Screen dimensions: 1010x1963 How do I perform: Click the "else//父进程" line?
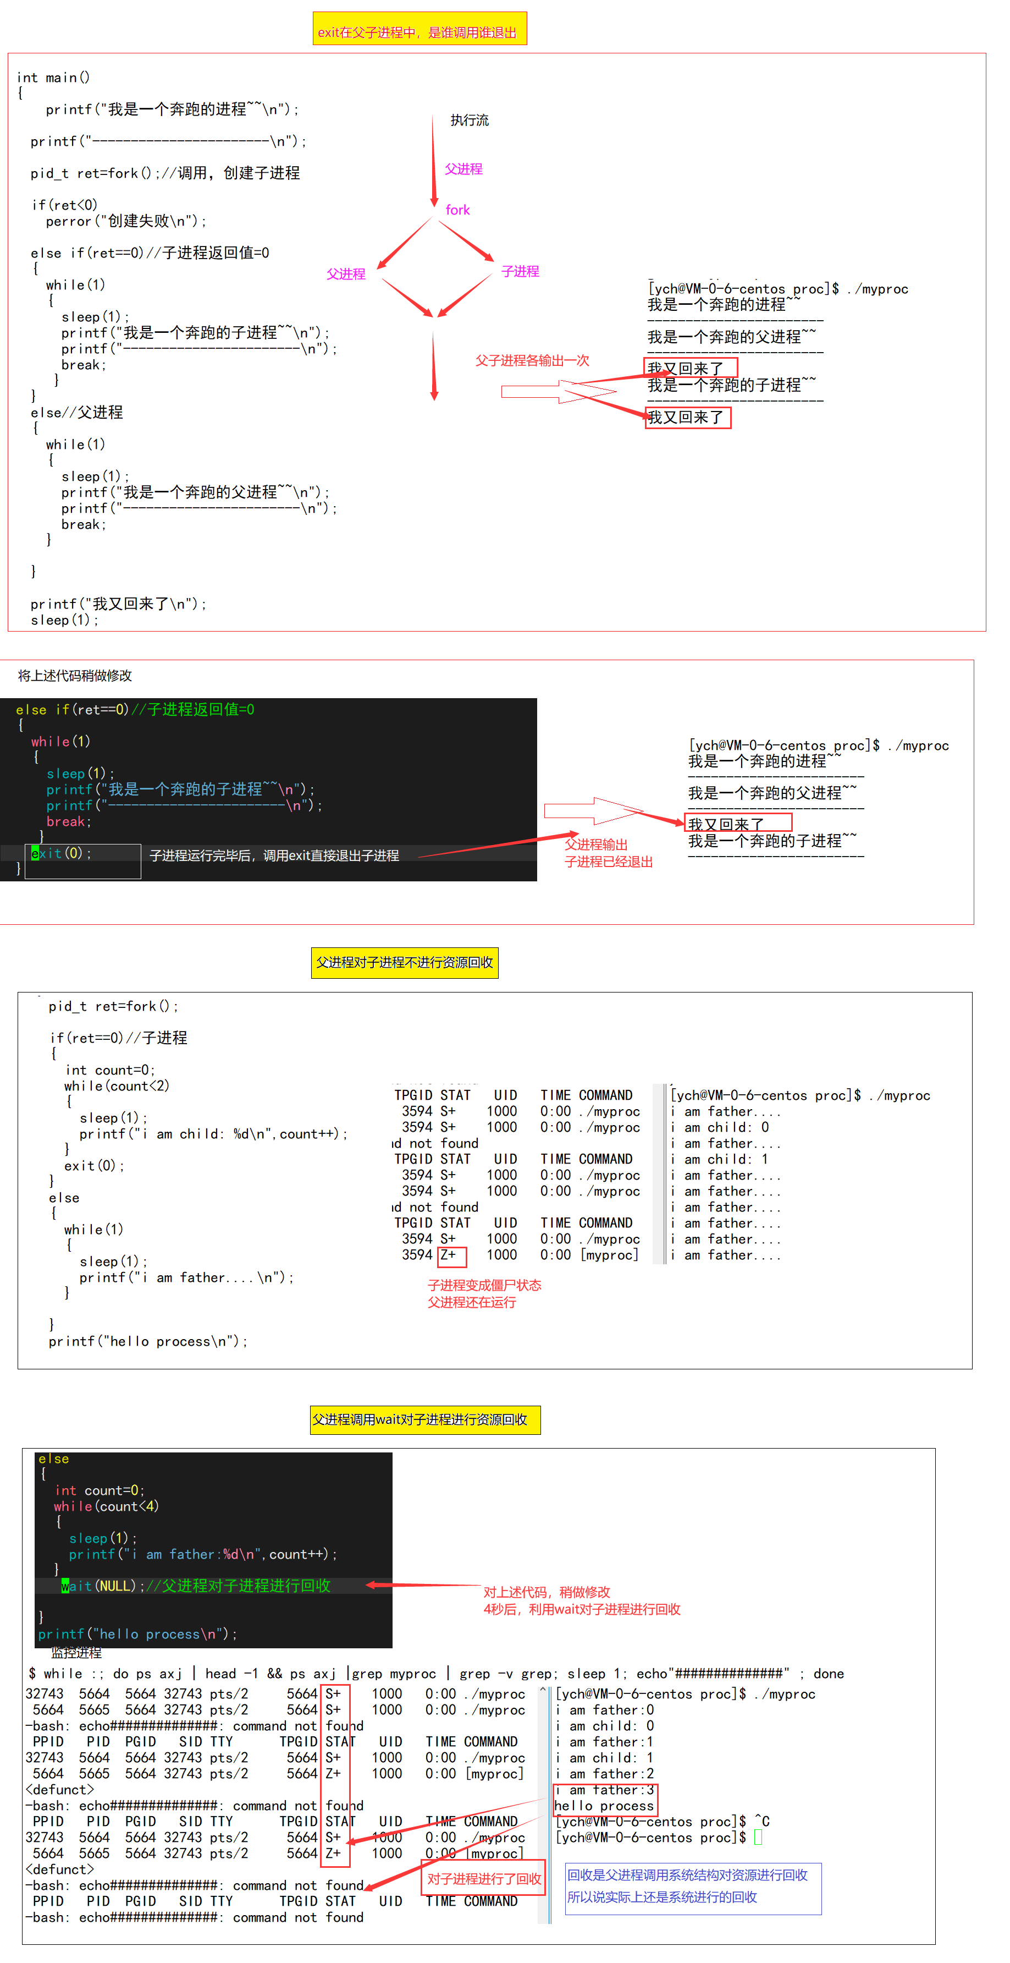pyautogui.click(x=77, y=412)
